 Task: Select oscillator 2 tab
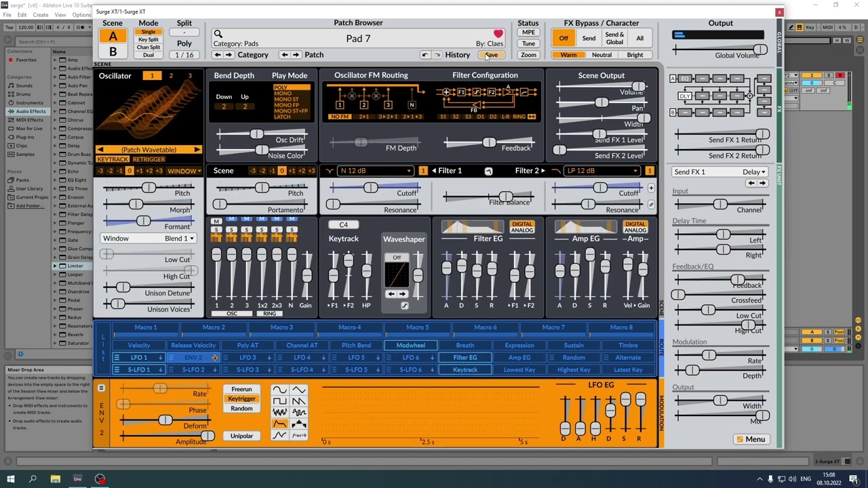(x=171, y=76)
